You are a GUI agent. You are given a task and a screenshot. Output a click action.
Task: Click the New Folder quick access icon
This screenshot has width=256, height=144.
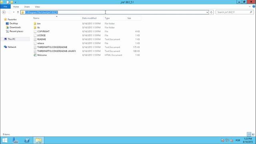click(x=12, y=2)
